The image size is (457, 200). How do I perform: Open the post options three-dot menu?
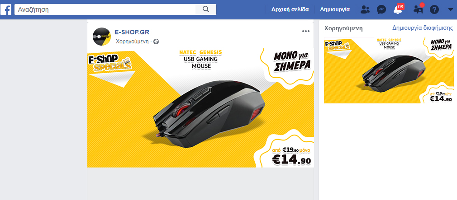[x=306, y=32]
